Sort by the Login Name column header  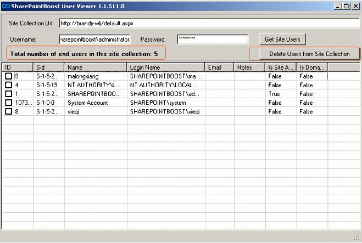166,67
